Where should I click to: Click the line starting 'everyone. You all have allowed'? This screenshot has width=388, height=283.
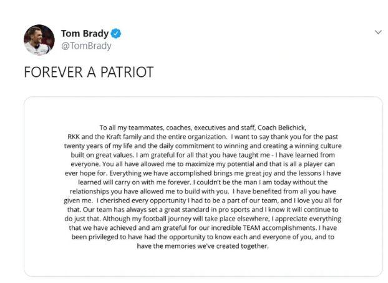(x=203, y=164)
